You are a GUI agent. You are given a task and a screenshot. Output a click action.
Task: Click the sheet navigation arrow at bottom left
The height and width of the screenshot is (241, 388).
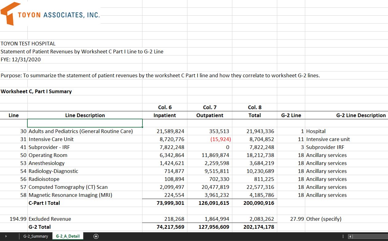point(6,236)
